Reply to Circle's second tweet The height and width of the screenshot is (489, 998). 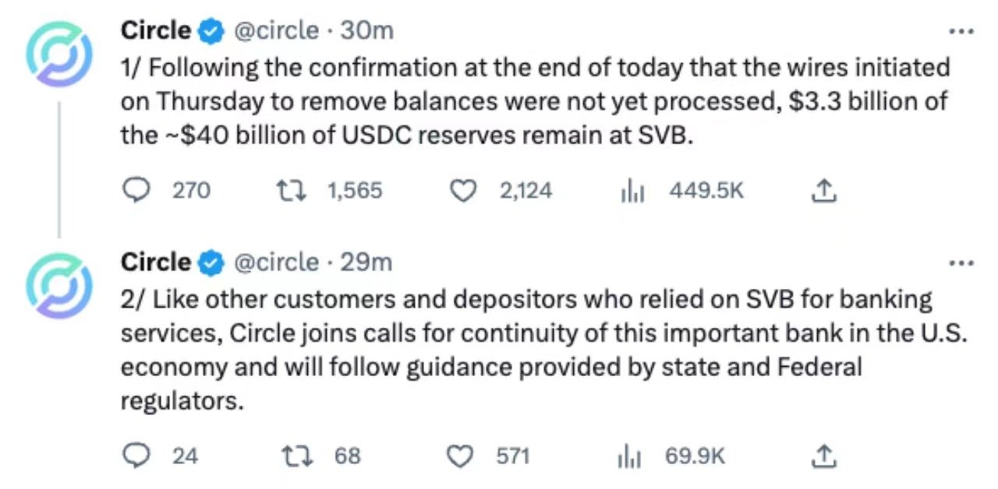coord(136,456)
